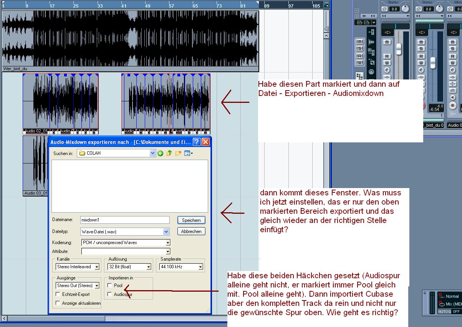Open the Kanäle Stereo Interleaved dropdown

pos(97,267)
